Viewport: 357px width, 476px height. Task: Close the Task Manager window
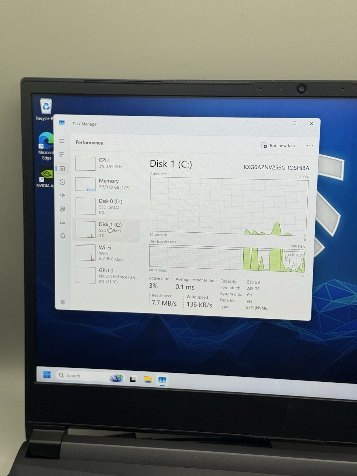click(x=311, y=123)
